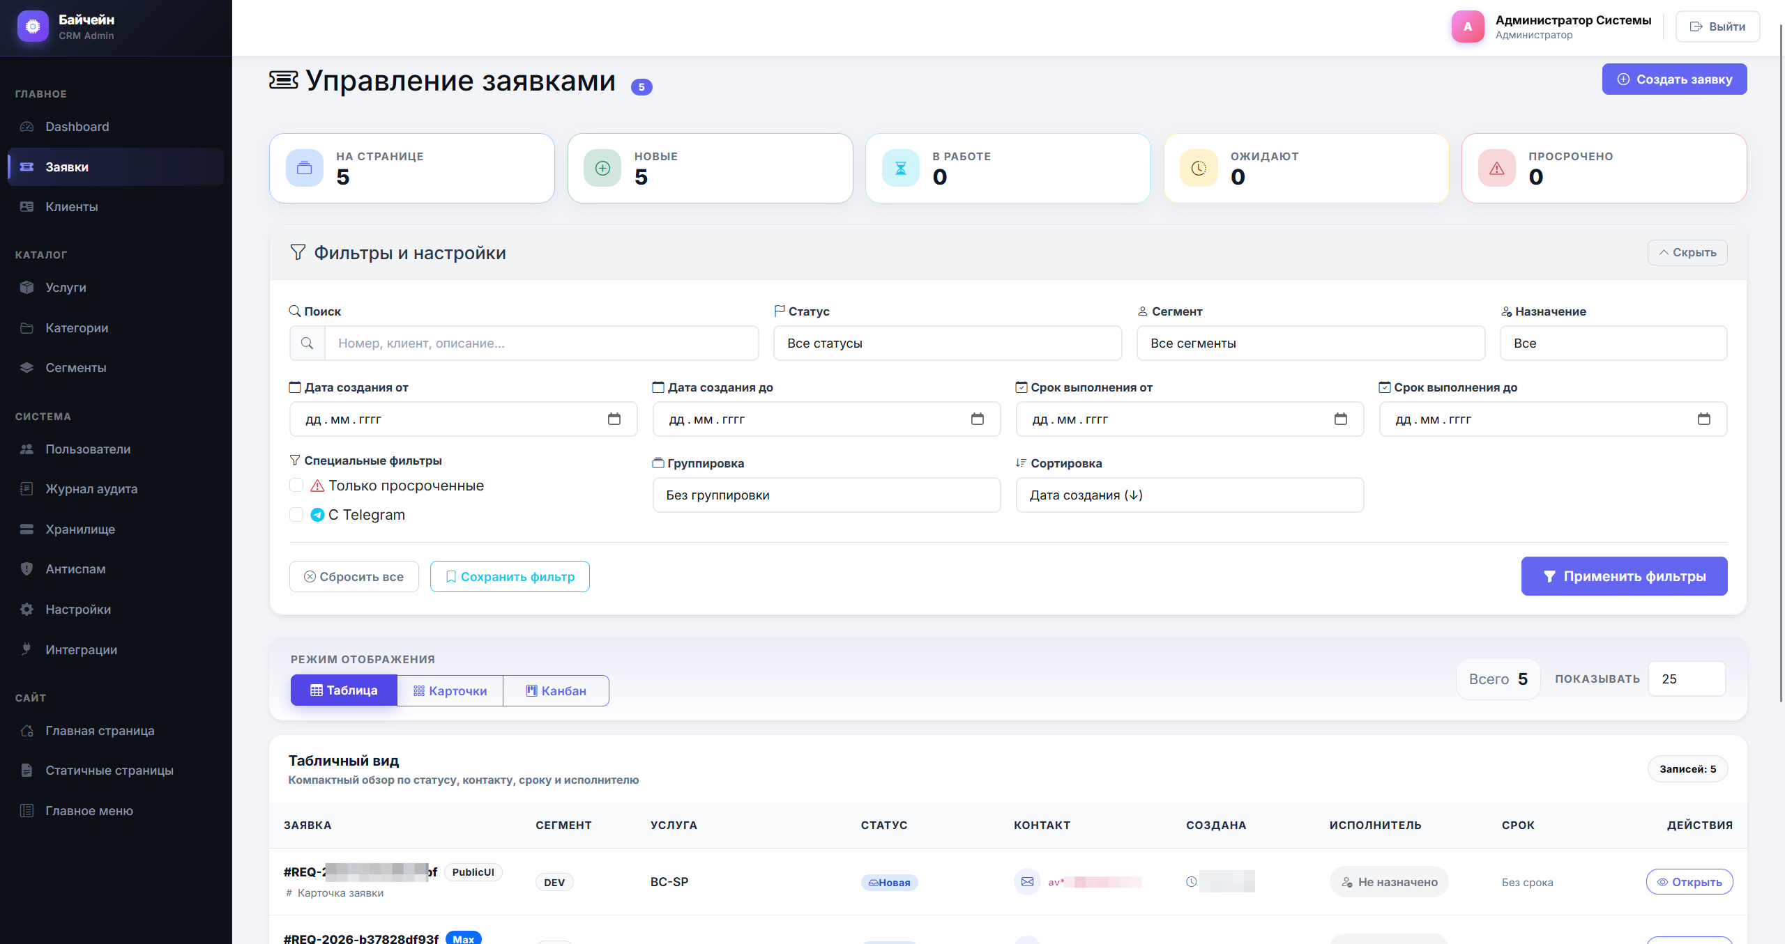1785x944 pixels.
Task: Click the Dashboard speedometer icon in sidebar
Action: pyautogui.click(x=26, y=127)
